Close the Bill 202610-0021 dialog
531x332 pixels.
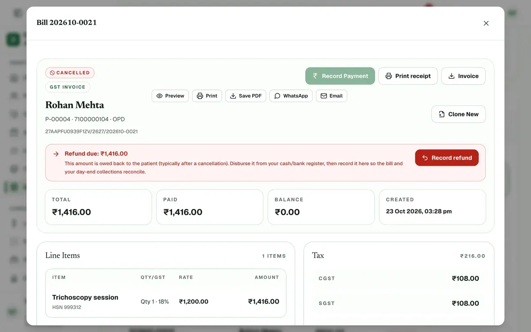point(486,23)
